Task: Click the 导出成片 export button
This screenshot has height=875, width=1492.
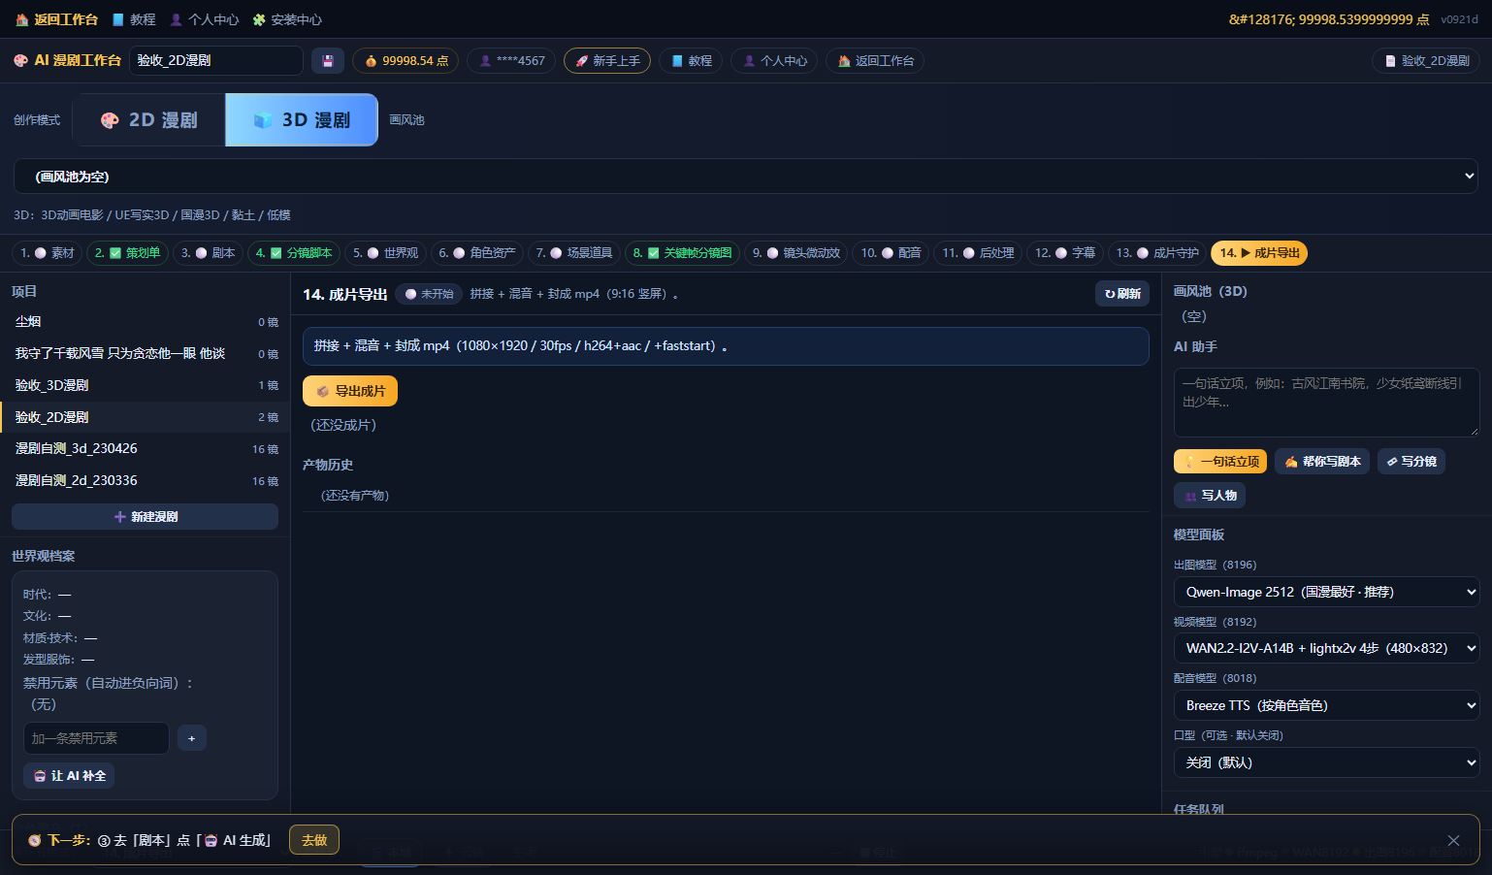Action: pos(350,391)
